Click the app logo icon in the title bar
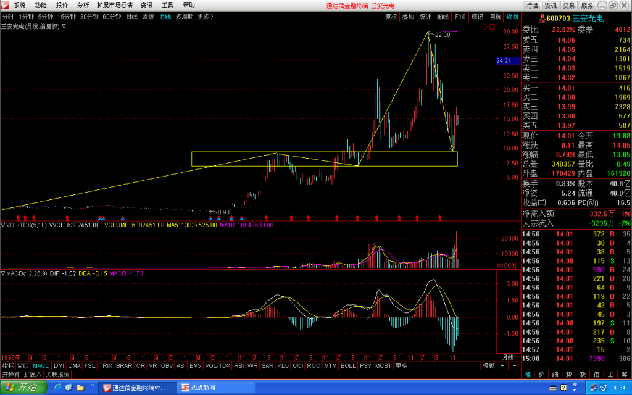The height and width of the screenshot is (395, 632). click(x=5, y=5)
